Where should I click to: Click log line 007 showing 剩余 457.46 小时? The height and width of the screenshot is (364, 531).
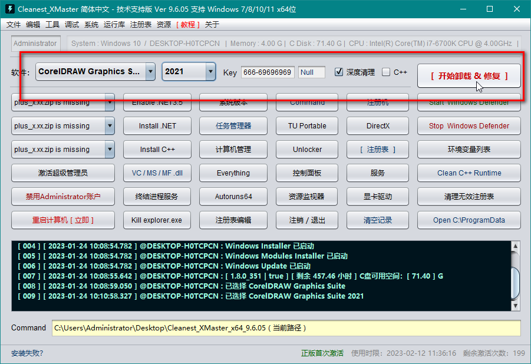click(230, 276)
